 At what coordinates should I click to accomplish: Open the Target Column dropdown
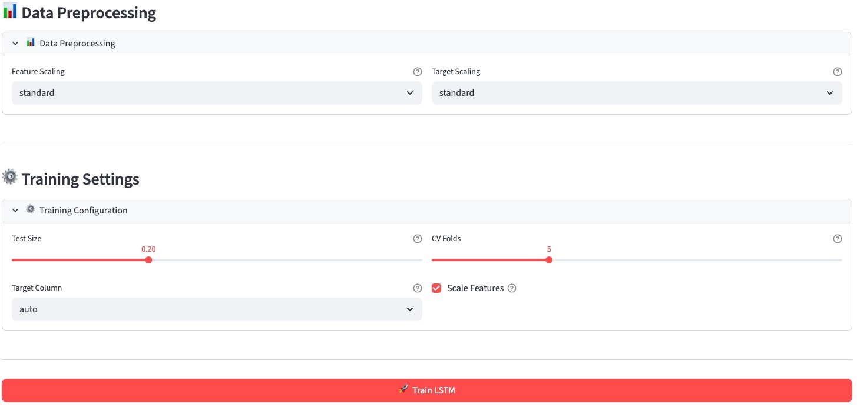(x=217, y=309)
